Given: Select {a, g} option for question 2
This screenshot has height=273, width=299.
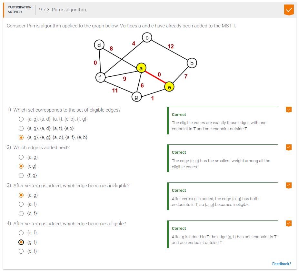Looking at the screenshot, I should click(x=21, y=157).
